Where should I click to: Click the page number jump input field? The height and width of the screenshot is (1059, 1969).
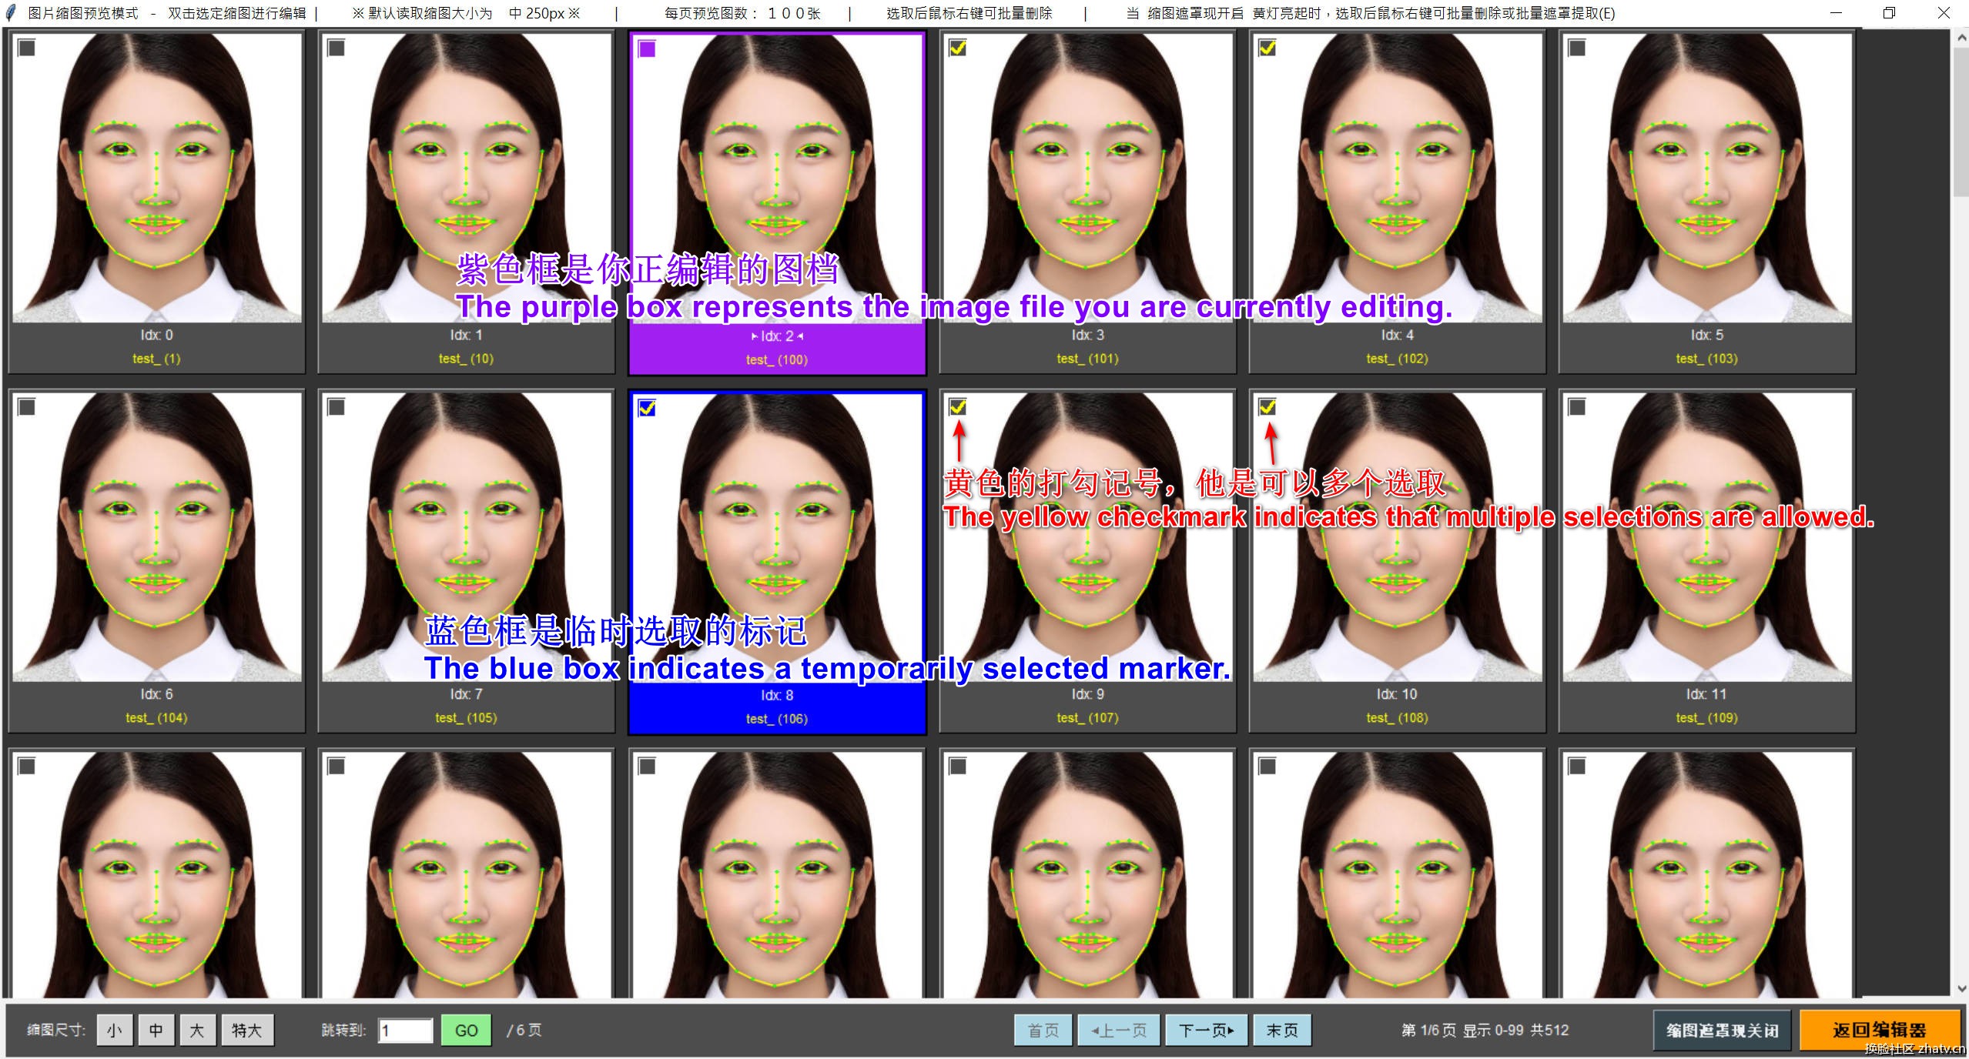click(405, 1030)
